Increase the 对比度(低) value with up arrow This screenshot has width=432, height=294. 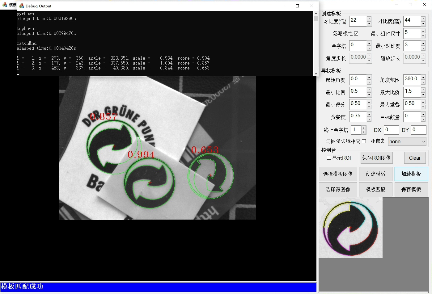[369, 19]
